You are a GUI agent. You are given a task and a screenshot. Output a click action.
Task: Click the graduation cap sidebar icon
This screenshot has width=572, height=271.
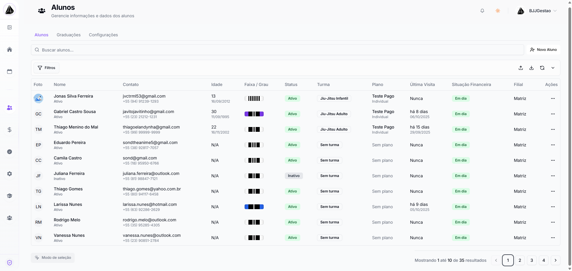10,196
